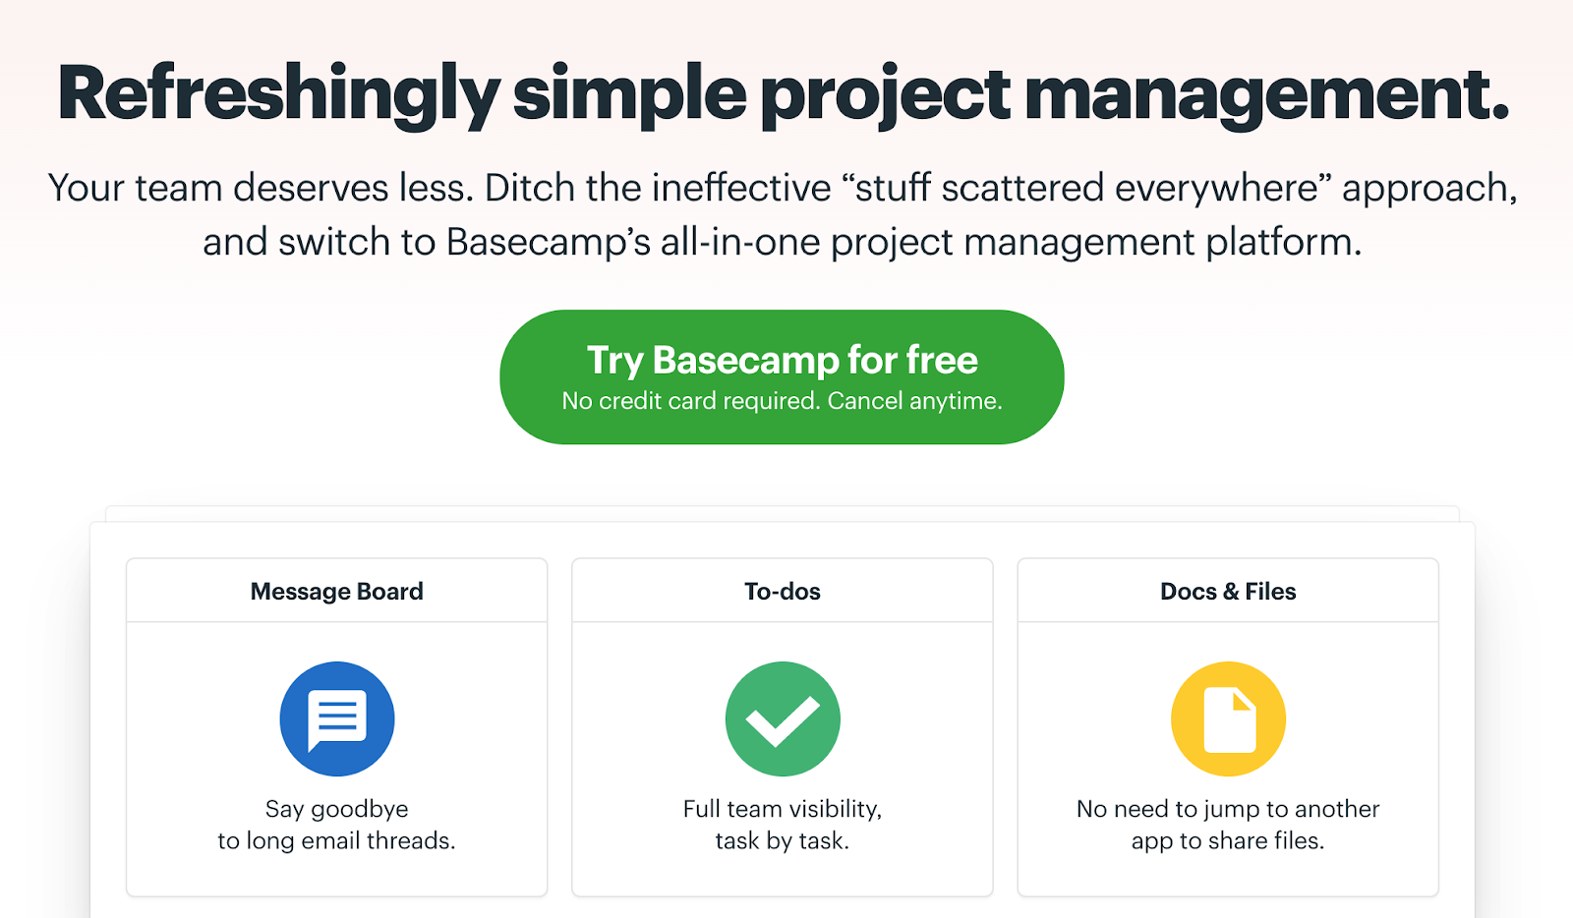Click the To-dos card body

783,759
